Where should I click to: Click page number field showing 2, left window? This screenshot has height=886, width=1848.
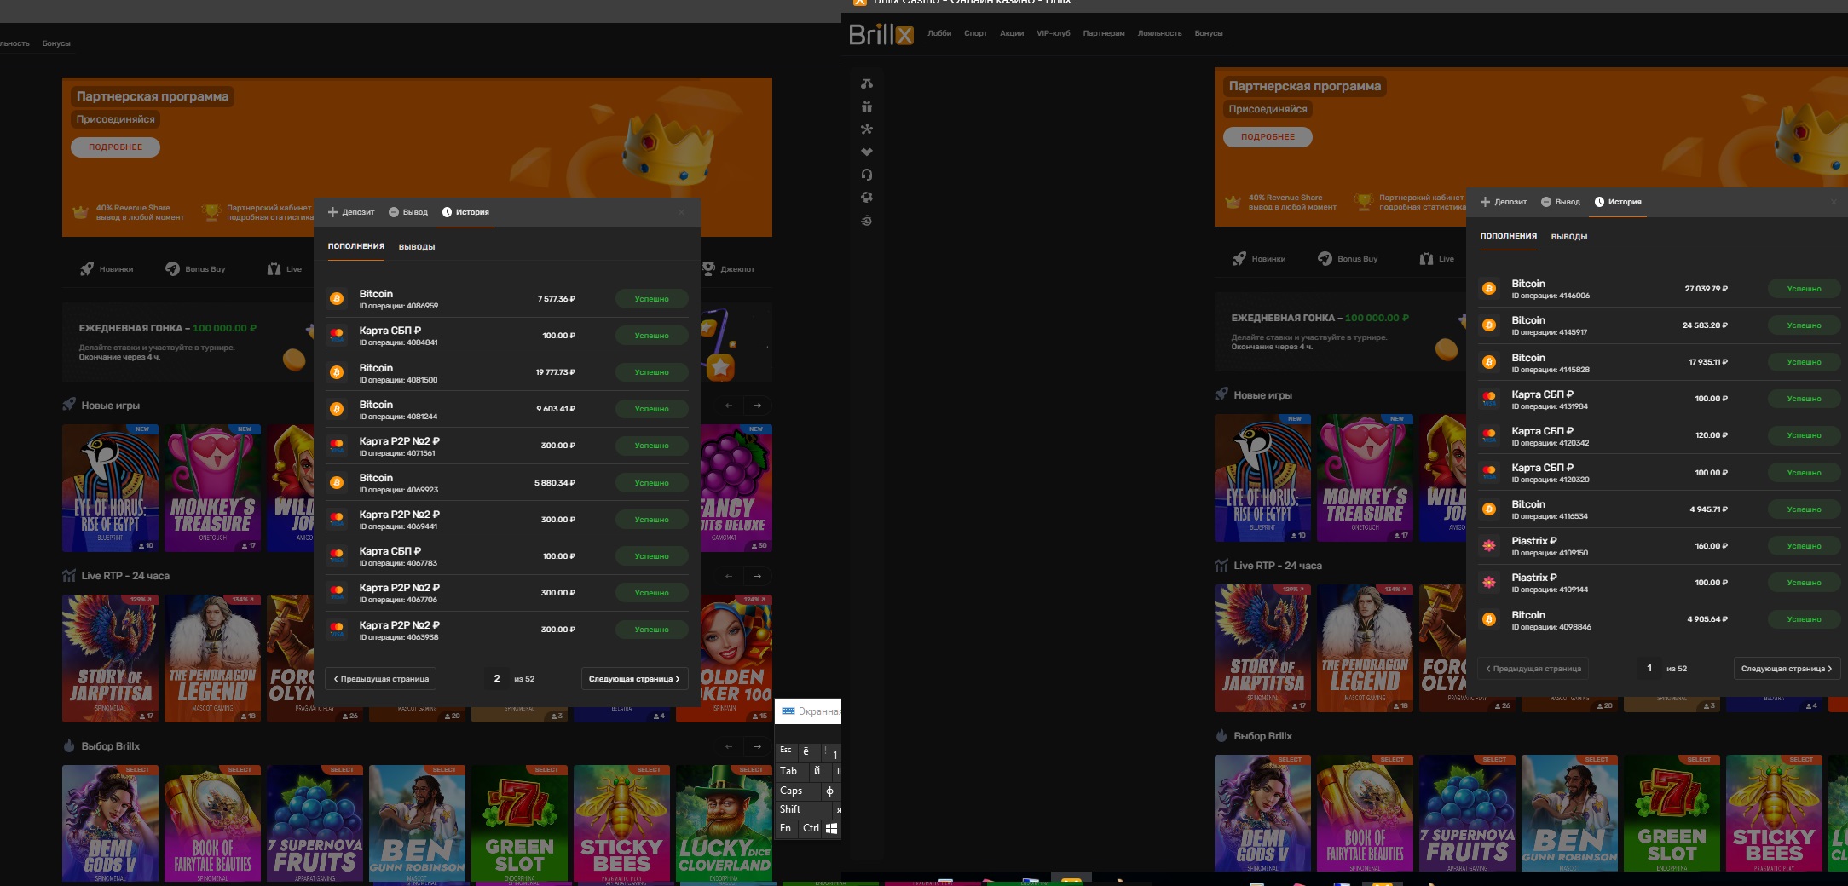497,679
